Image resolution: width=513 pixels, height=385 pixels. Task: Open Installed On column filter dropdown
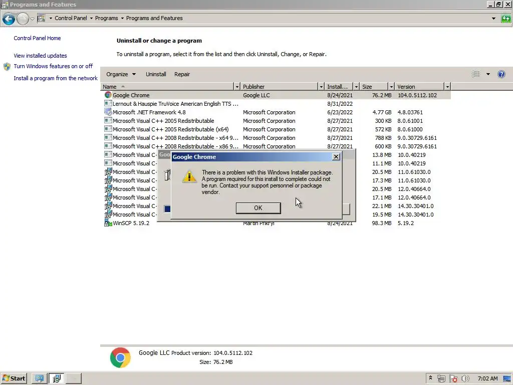coord(356,87)
